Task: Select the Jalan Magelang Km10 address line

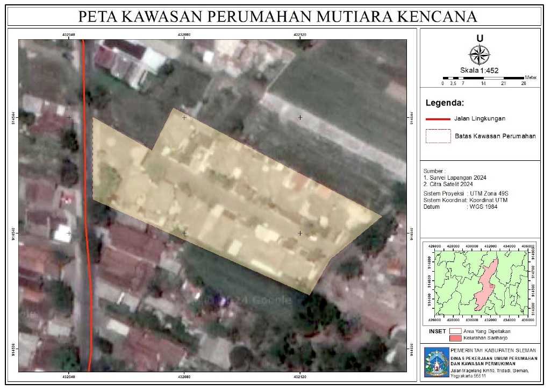Action: (x=490, y=371)
